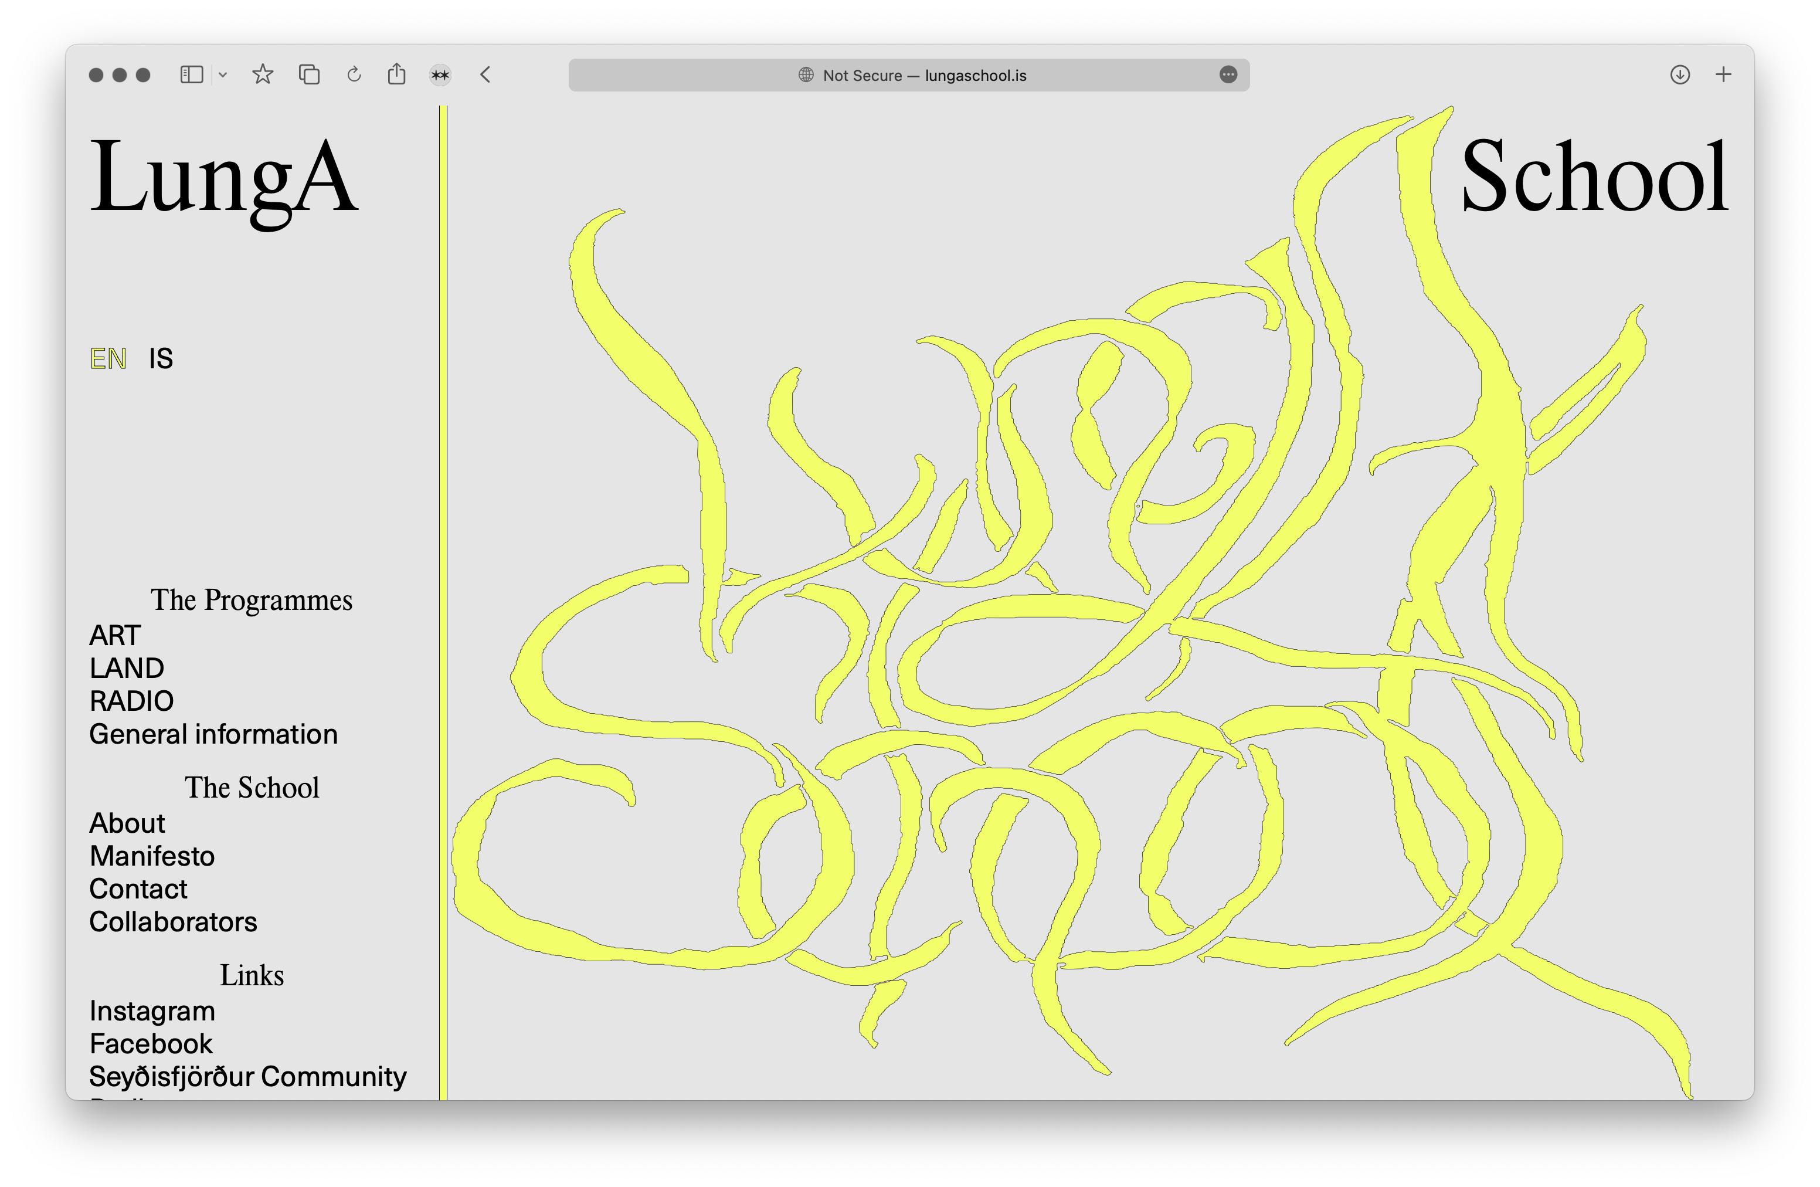Viewport: 1820px width, 1187px height.
Task: Click the Share icon in toolbar
Action: tap(396, 74)
